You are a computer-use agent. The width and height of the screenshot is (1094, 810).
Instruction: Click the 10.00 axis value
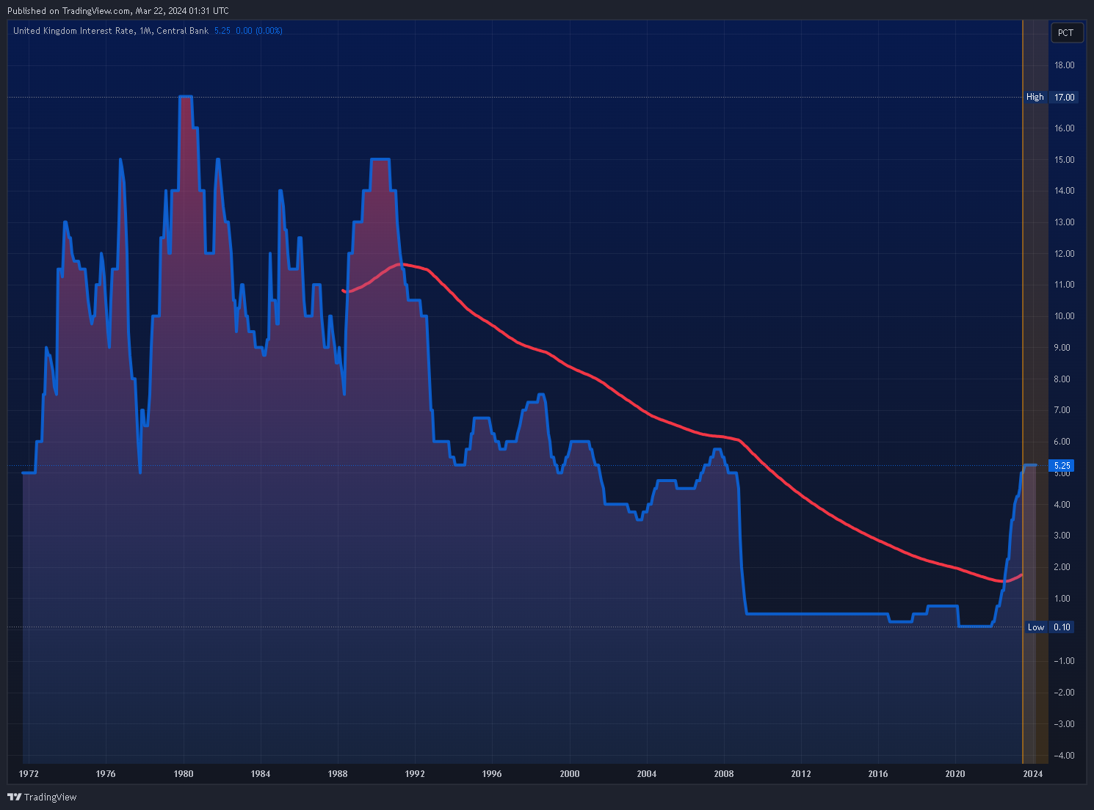pyautogui.click(x=1064, y=316)
